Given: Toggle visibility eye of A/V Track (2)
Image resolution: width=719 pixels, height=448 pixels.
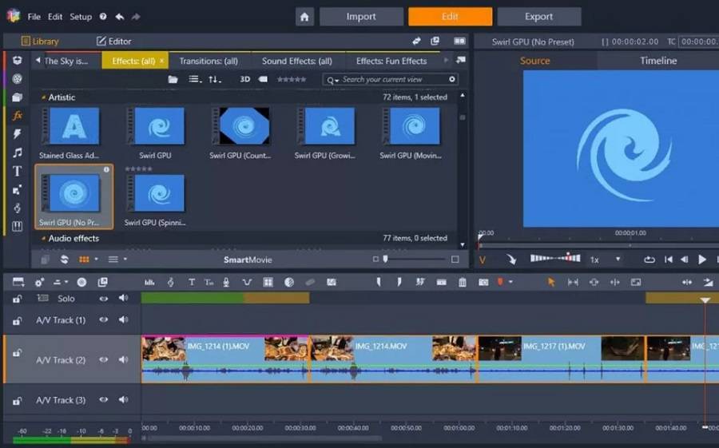Looking at the screenshot, I should coord(103,359).
